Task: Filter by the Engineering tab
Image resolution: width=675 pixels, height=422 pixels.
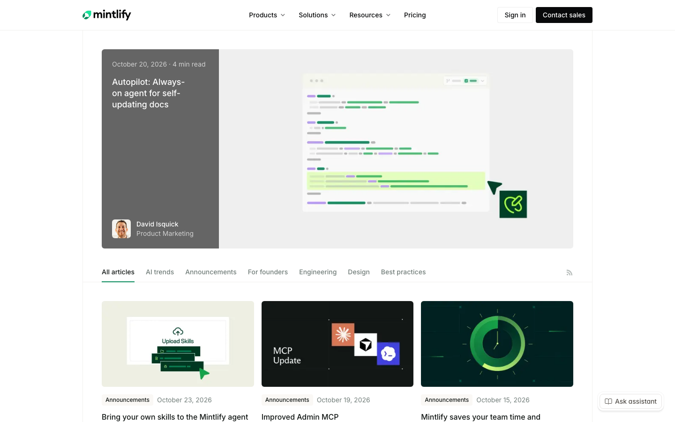Action: (318, 272)
